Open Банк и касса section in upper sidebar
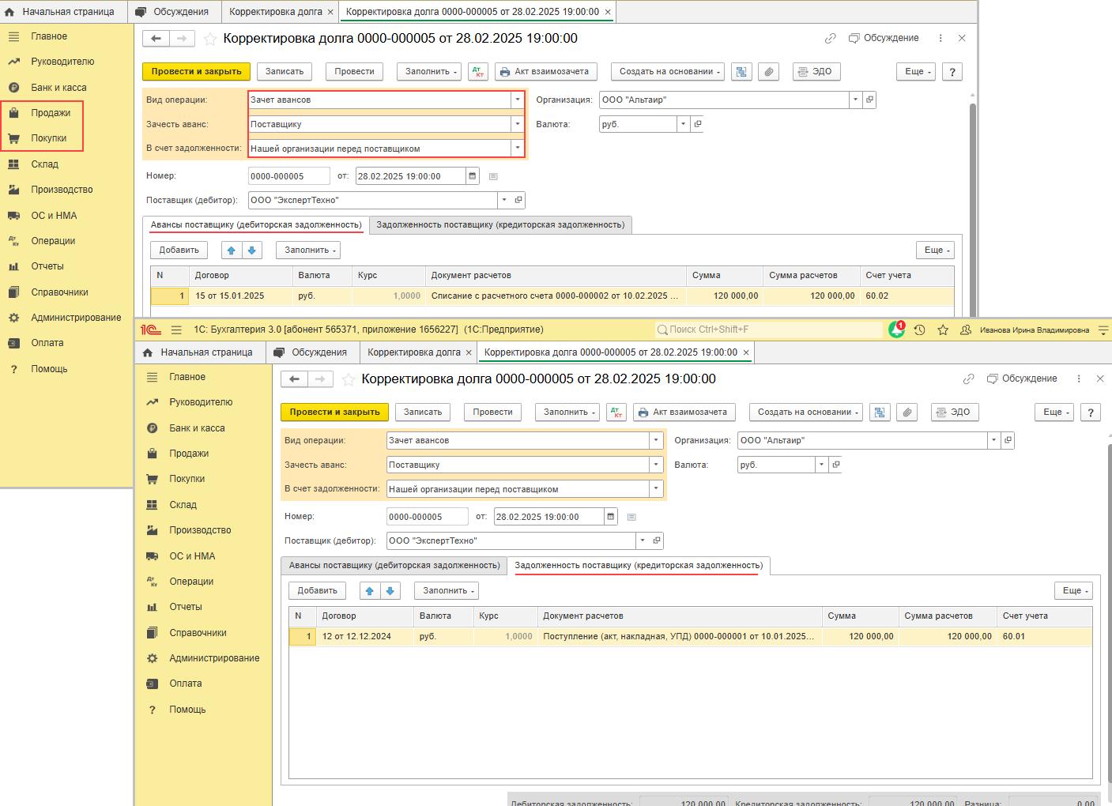 [x=58, y=88]
